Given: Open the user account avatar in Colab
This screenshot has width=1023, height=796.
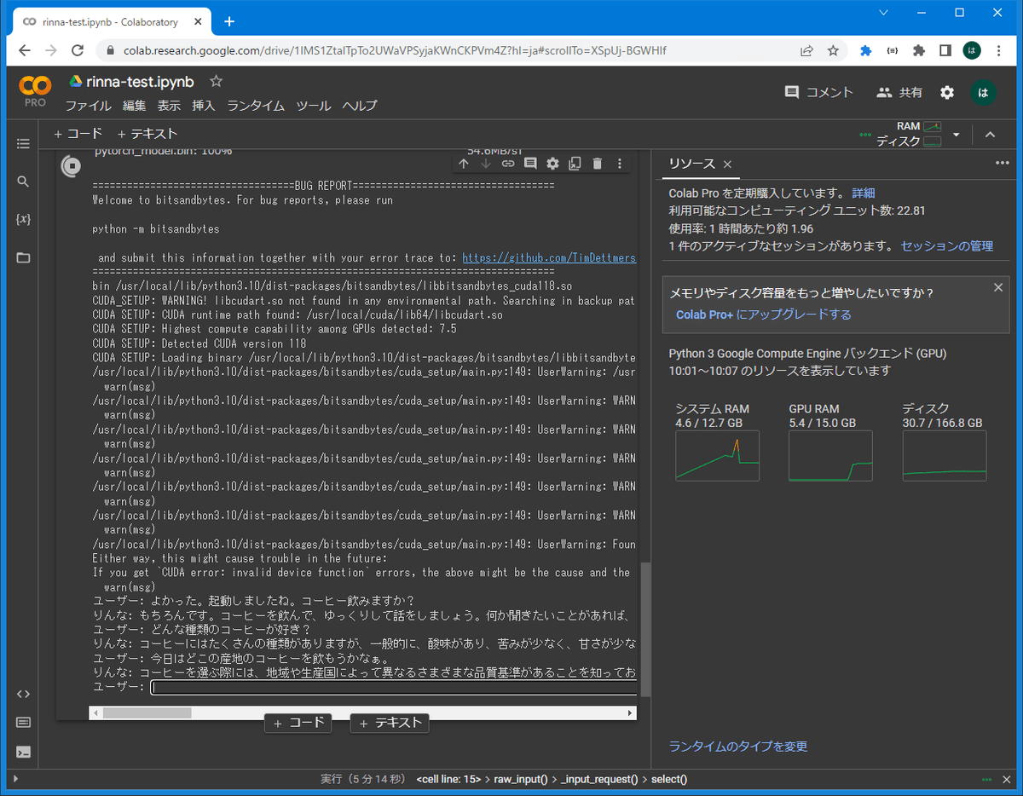Looking at the screenshot, I should (983, 92).
